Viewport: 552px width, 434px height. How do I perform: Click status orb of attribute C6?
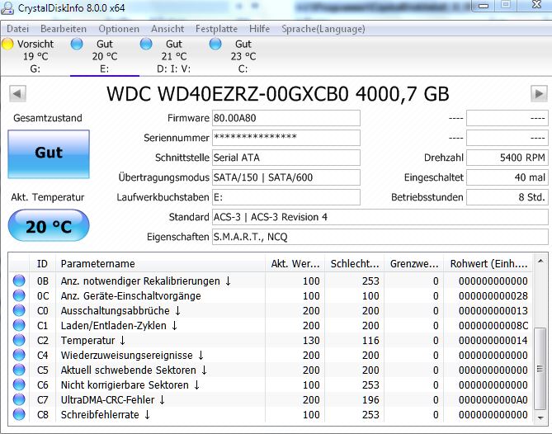coord(19,384)
